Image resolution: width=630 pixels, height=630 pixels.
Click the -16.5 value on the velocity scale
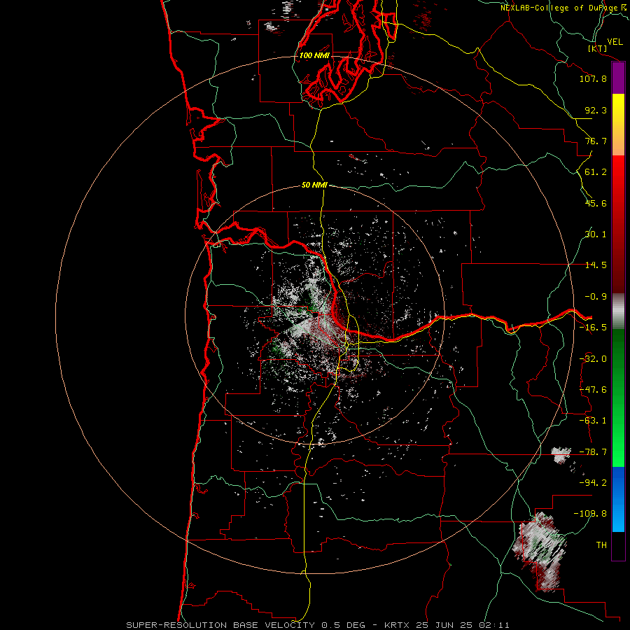coord(593,328)
